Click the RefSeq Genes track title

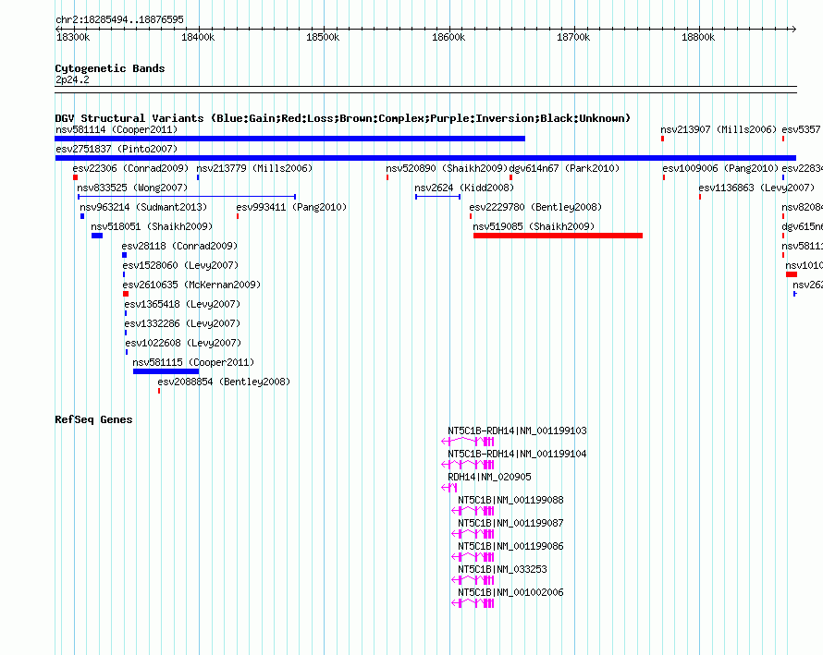[93, 419]
